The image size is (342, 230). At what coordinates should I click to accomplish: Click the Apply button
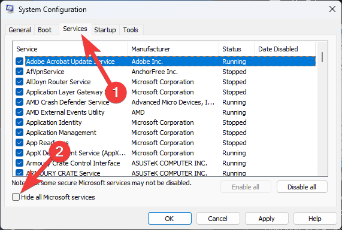(x=267, y=219)
